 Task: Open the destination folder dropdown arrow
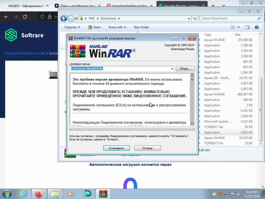pyautogui.click(x=172, y=69)
